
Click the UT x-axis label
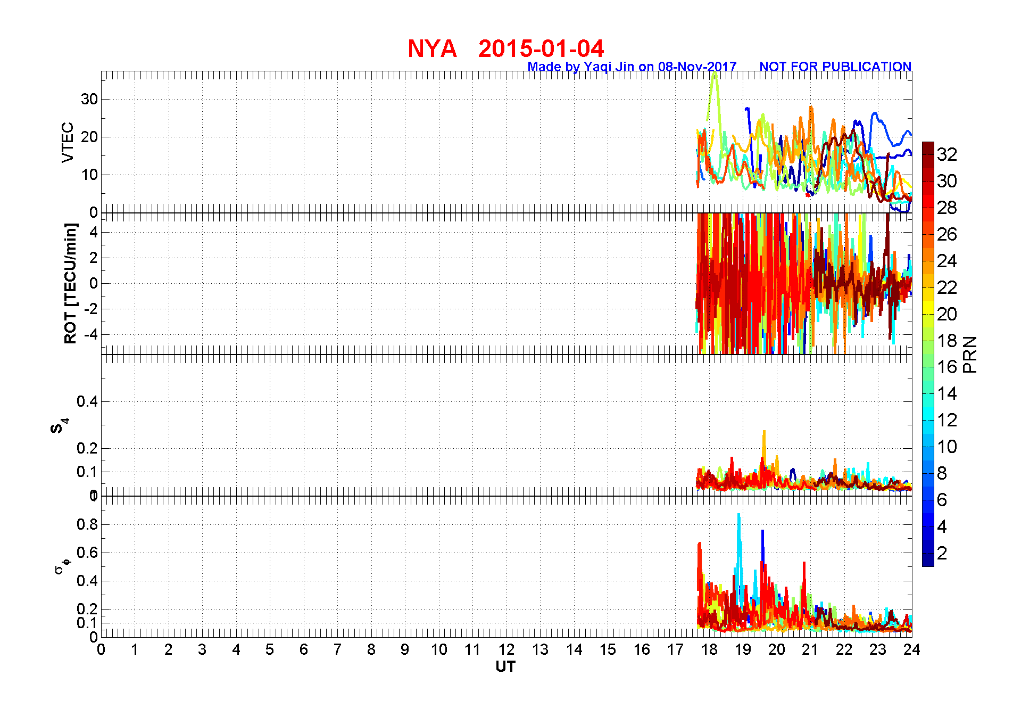505,666
